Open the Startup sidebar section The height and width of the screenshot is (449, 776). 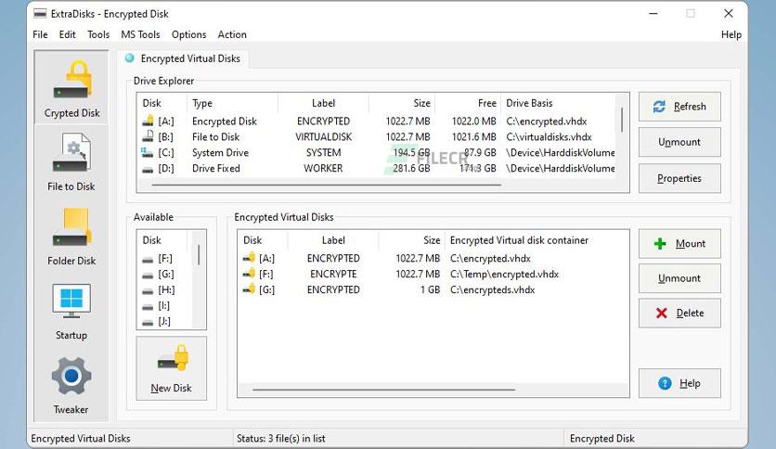click(x=71, y=311)
